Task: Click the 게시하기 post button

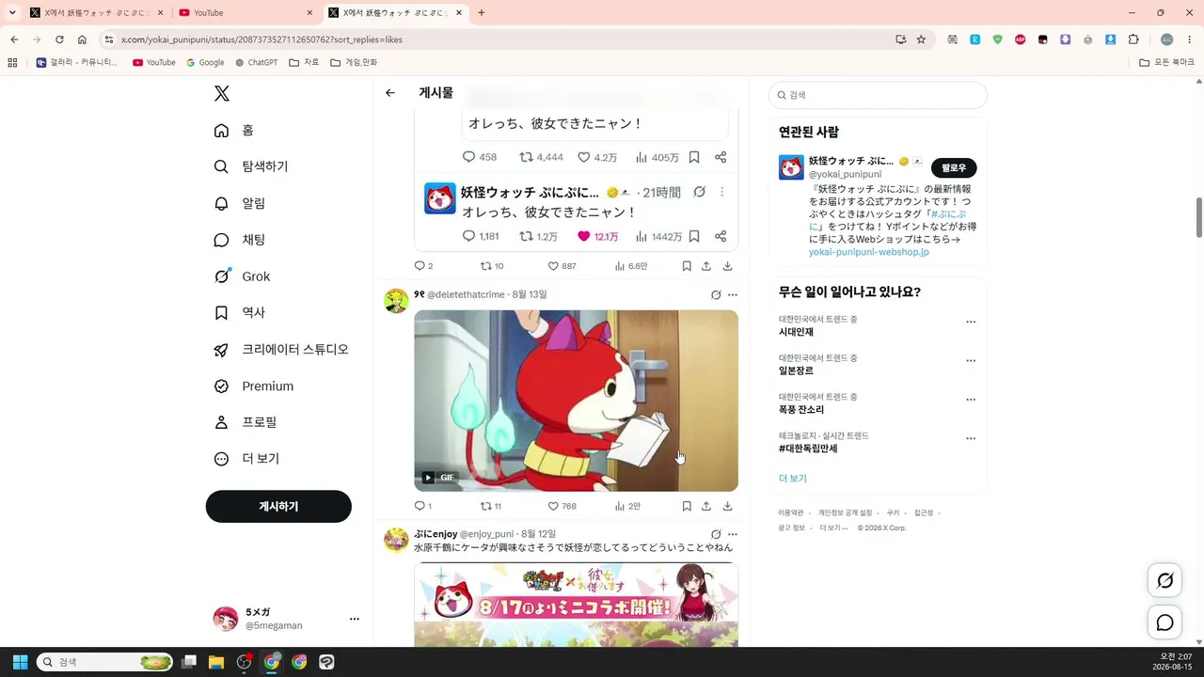Action: (x=278, y=506)
